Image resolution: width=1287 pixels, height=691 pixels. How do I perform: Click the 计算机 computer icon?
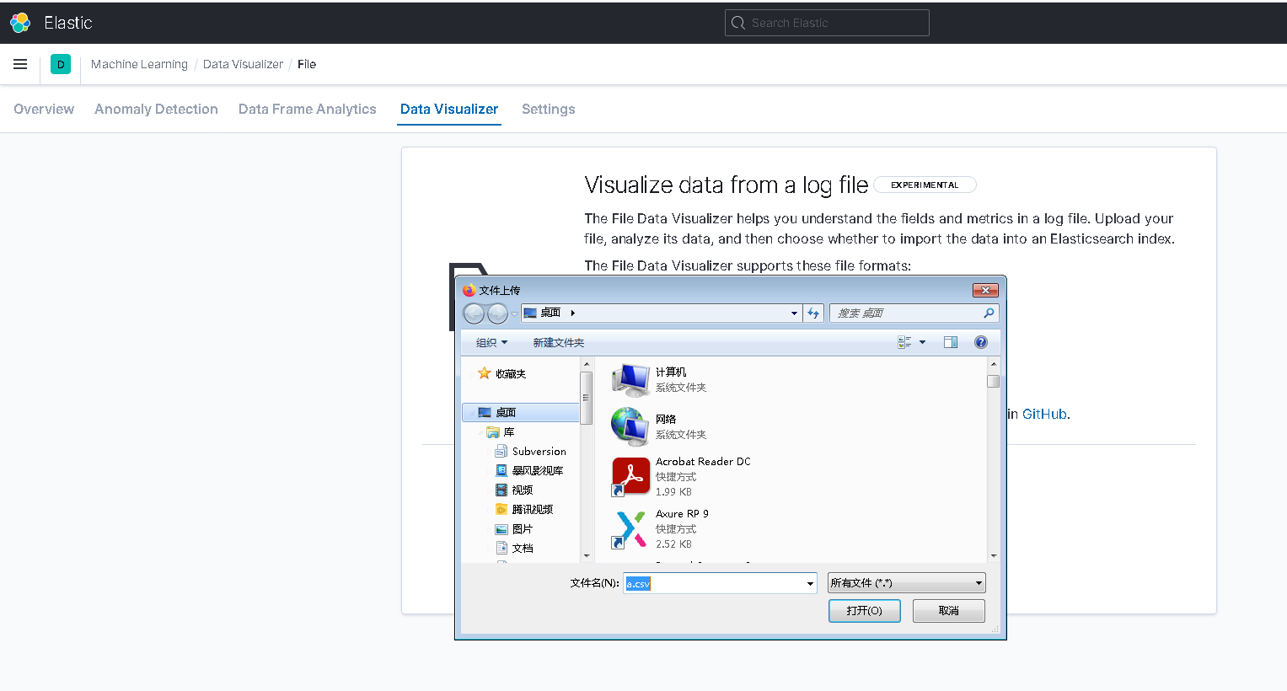click(x=630, y=380)
